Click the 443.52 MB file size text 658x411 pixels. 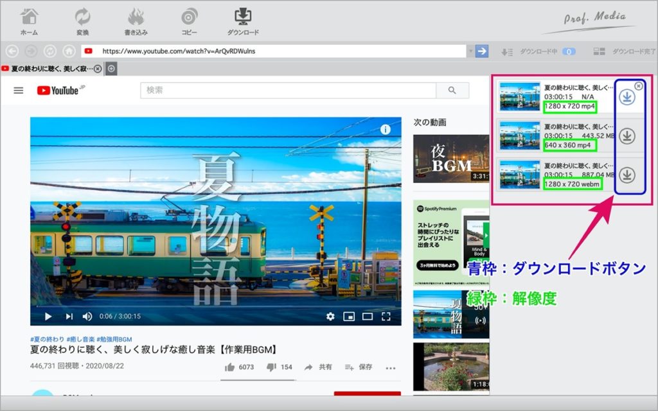pos(599,136)
